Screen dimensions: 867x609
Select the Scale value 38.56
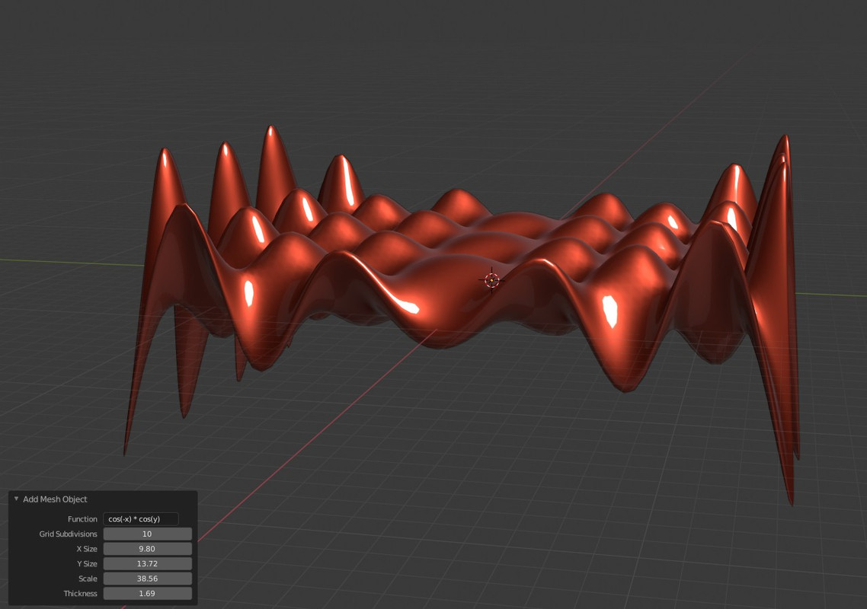pos(147,579)
